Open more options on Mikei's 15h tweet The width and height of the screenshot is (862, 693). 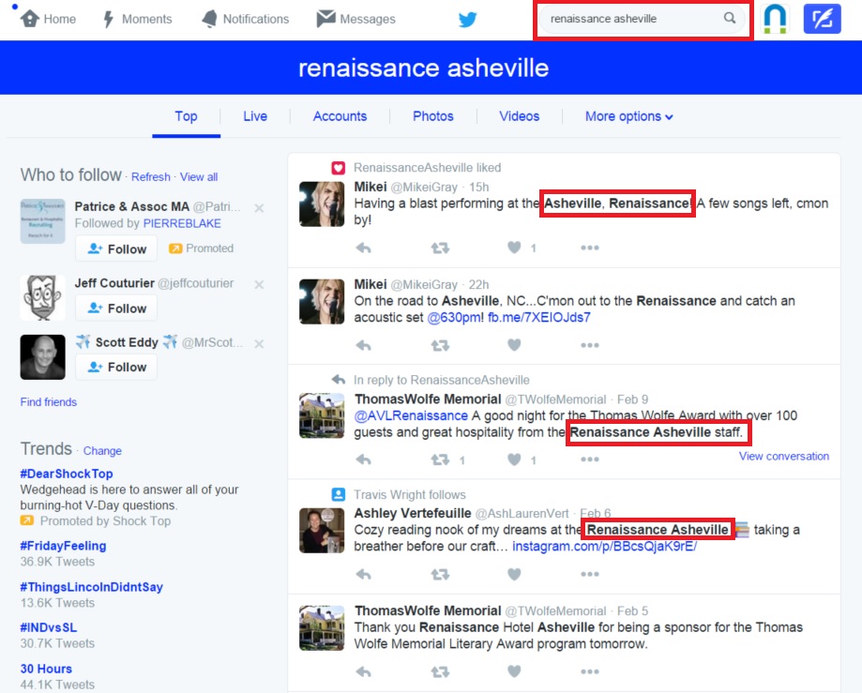[589, 248]
